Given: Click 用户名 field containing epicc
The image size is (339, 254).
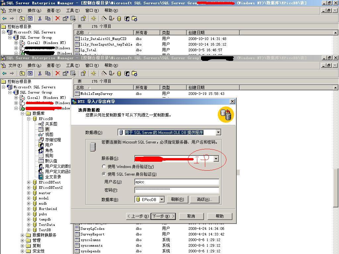Looking at the screenshot, I should (x=177, y=182).
